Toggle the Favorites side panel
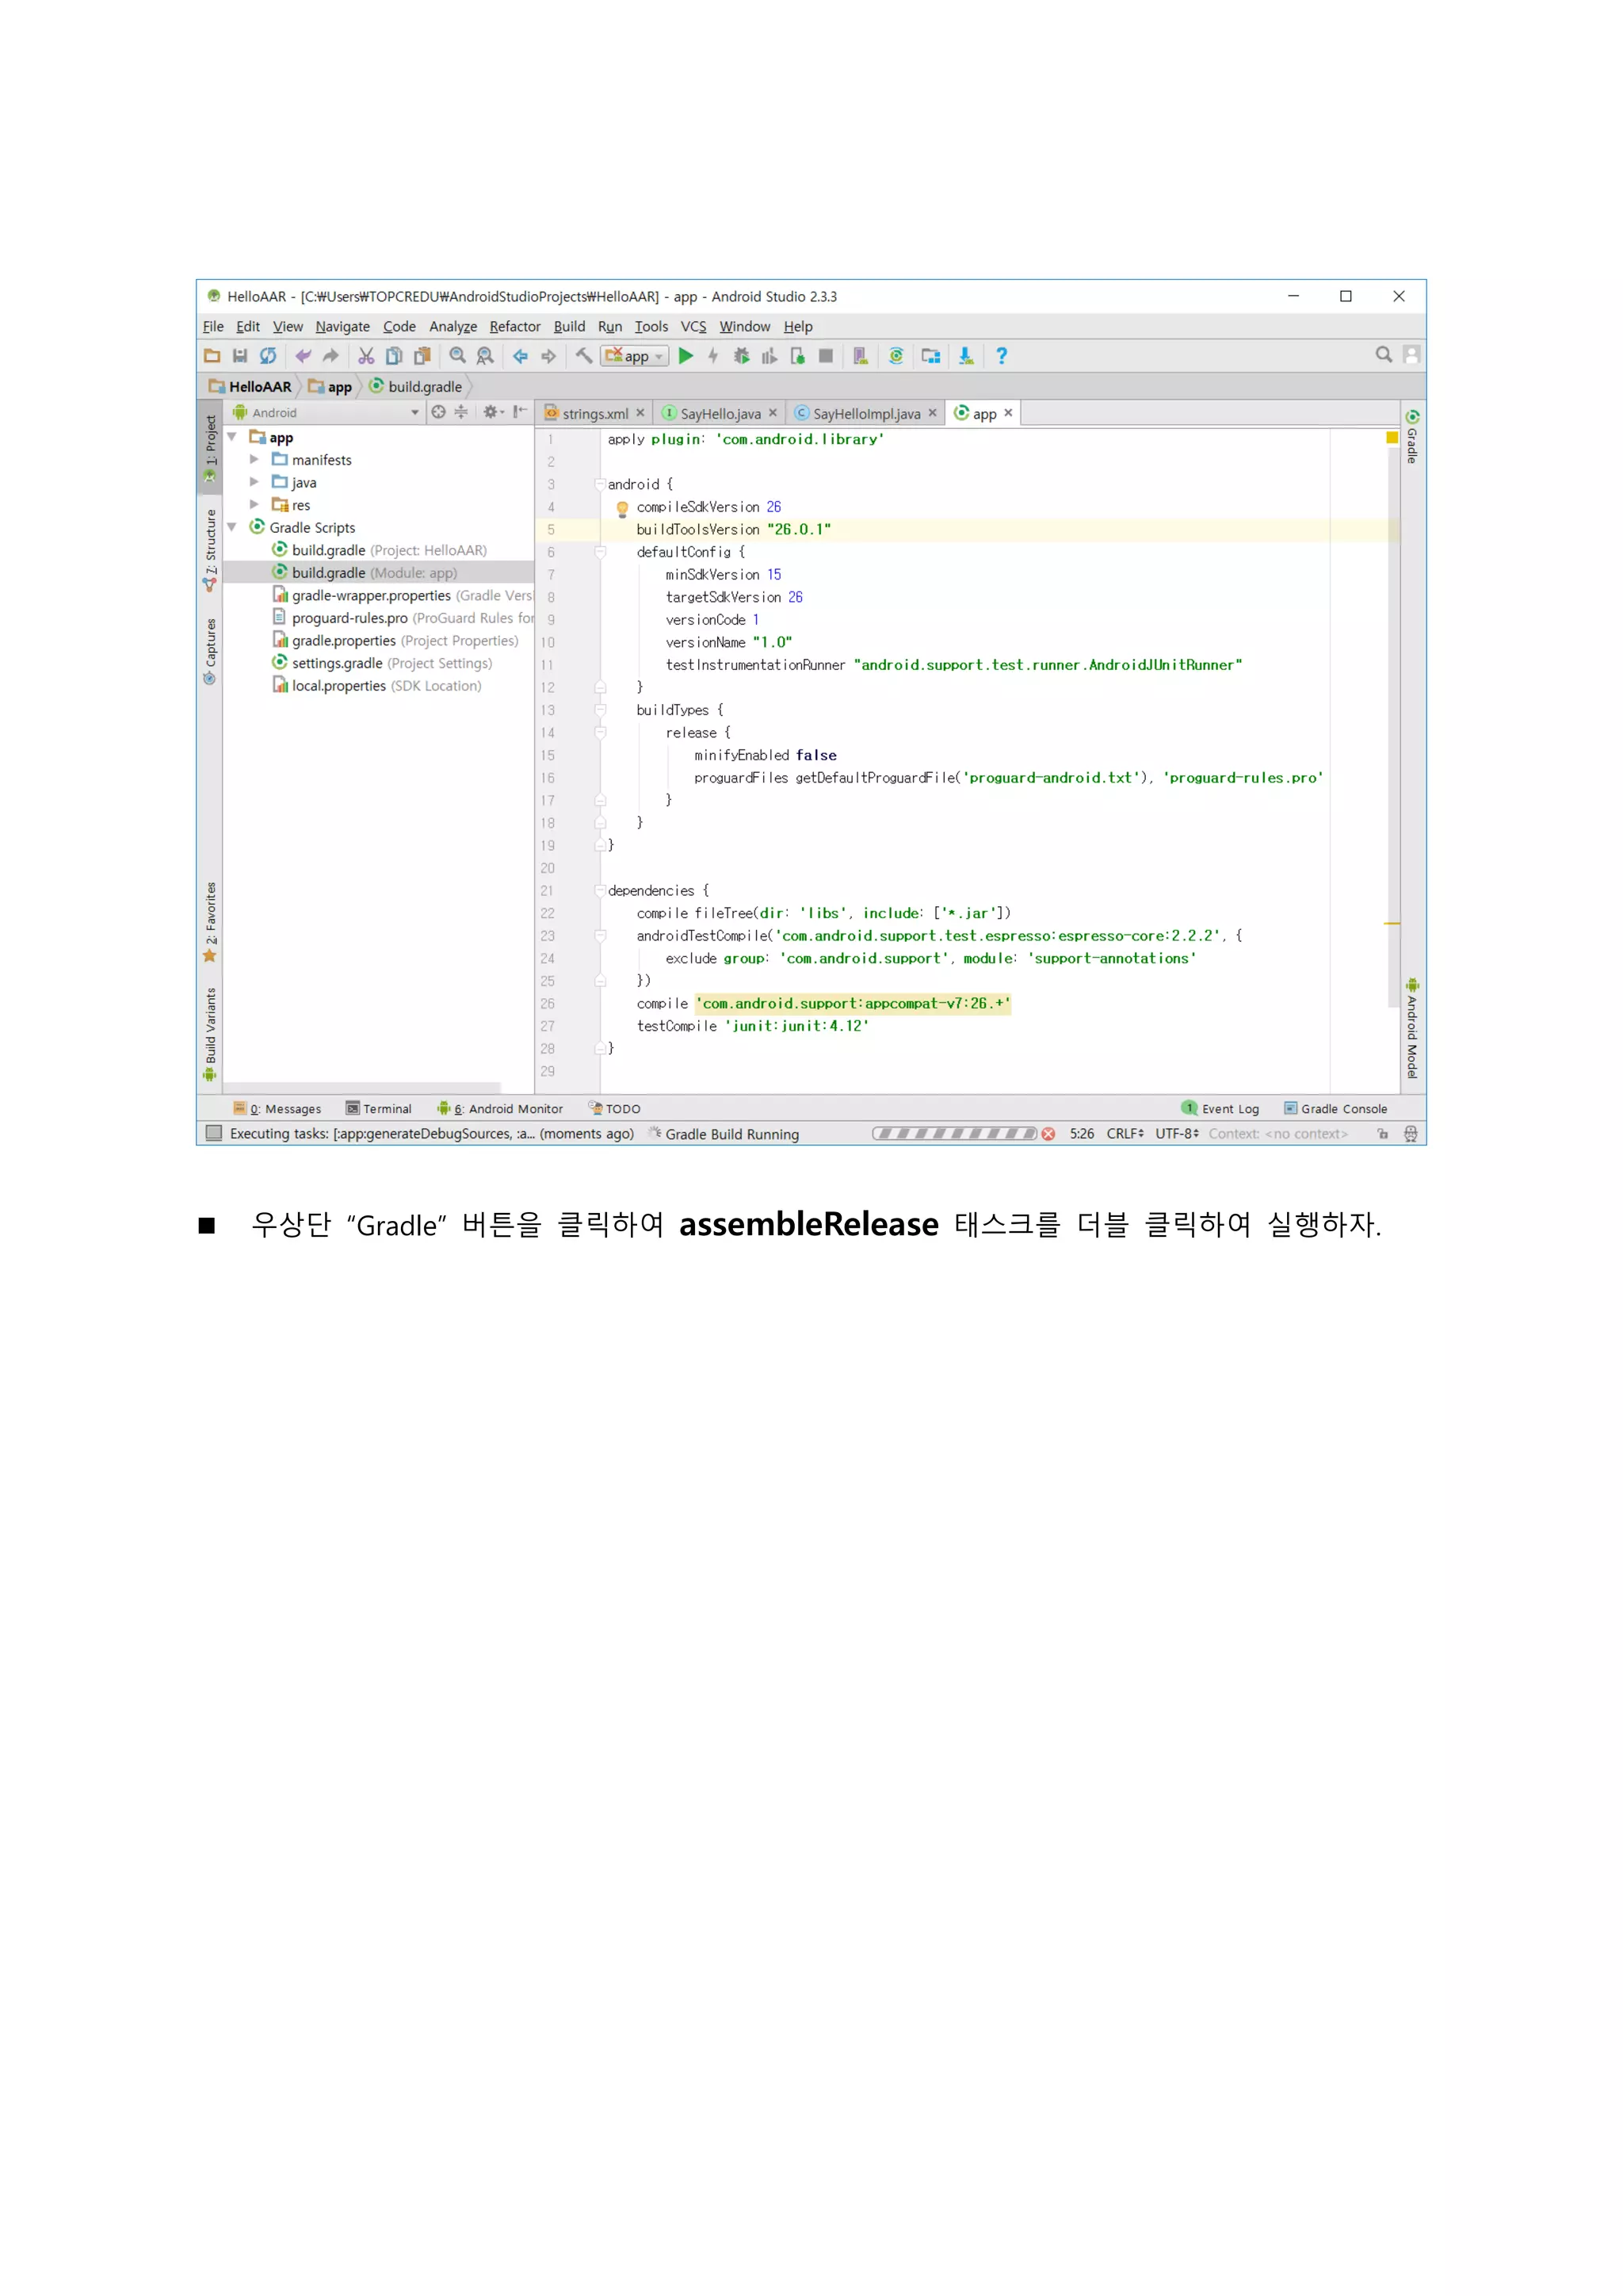Screen dimensions: 1623x2296 point(210,922)
